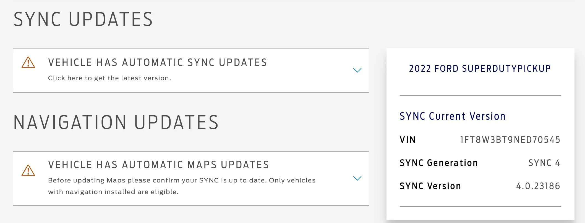Image resolution: width=585 pixels, height=223 pixels.
Task: Click the 'SYNC Version' label
Action: (430, 186)
